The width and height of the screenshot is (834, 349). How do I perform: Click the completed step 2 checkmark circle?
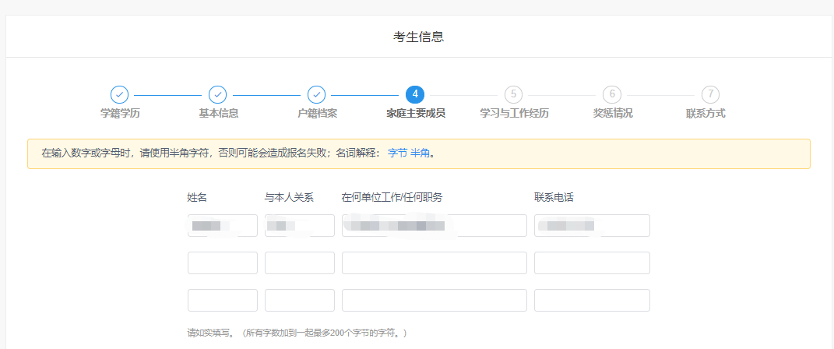tap(218, 94)
